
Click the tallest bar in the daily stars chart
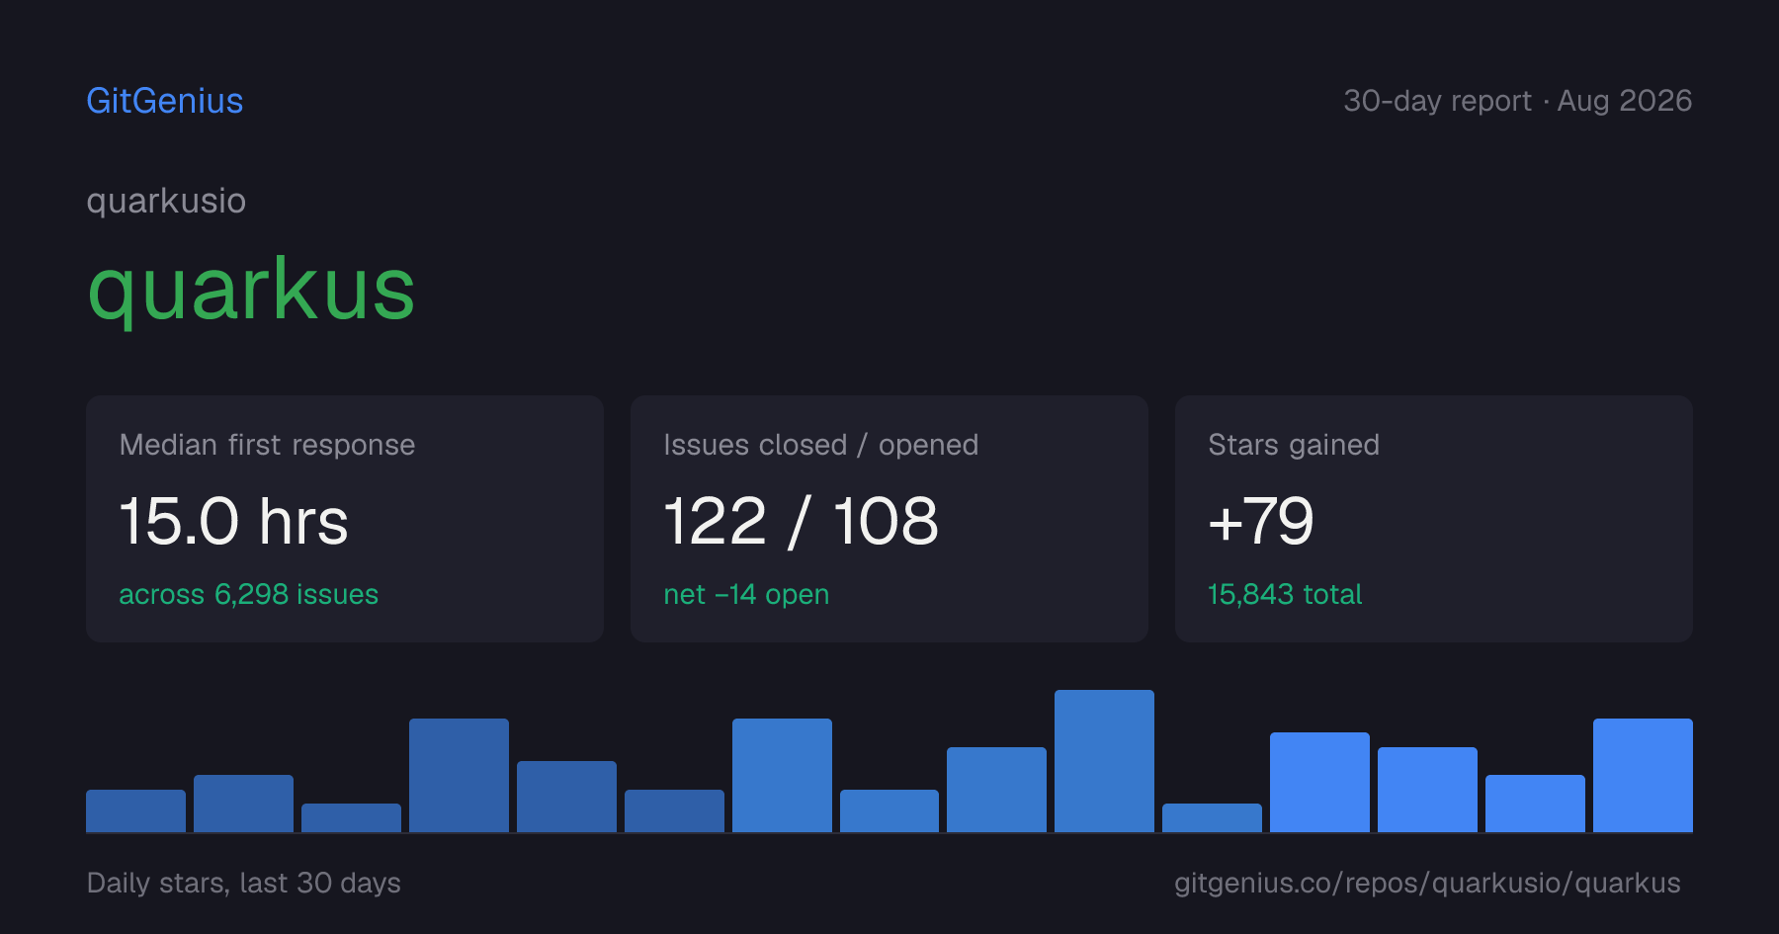point(1104,761)
